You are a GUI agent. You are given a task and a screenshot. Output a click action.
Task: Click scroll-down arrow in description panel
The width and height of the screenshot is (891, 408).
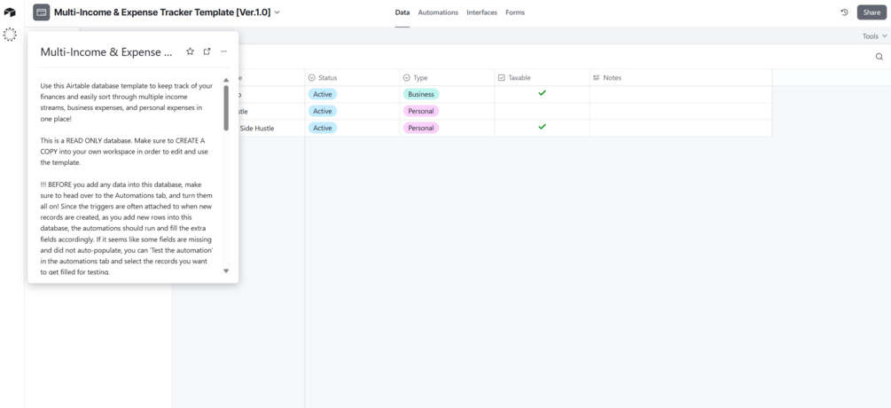coord(226,271)
